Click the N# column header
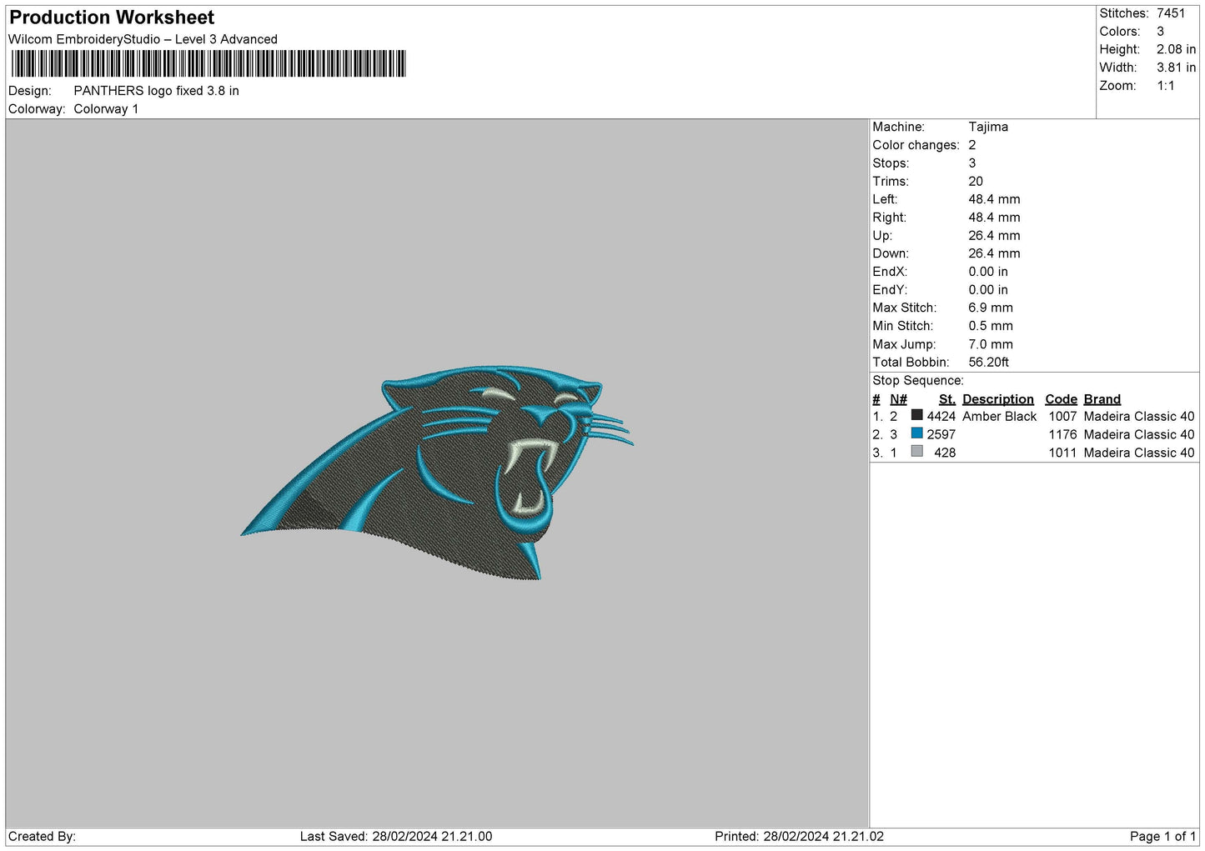The height and width of the screenshot is (851, 1205). [x=898, y=399]
